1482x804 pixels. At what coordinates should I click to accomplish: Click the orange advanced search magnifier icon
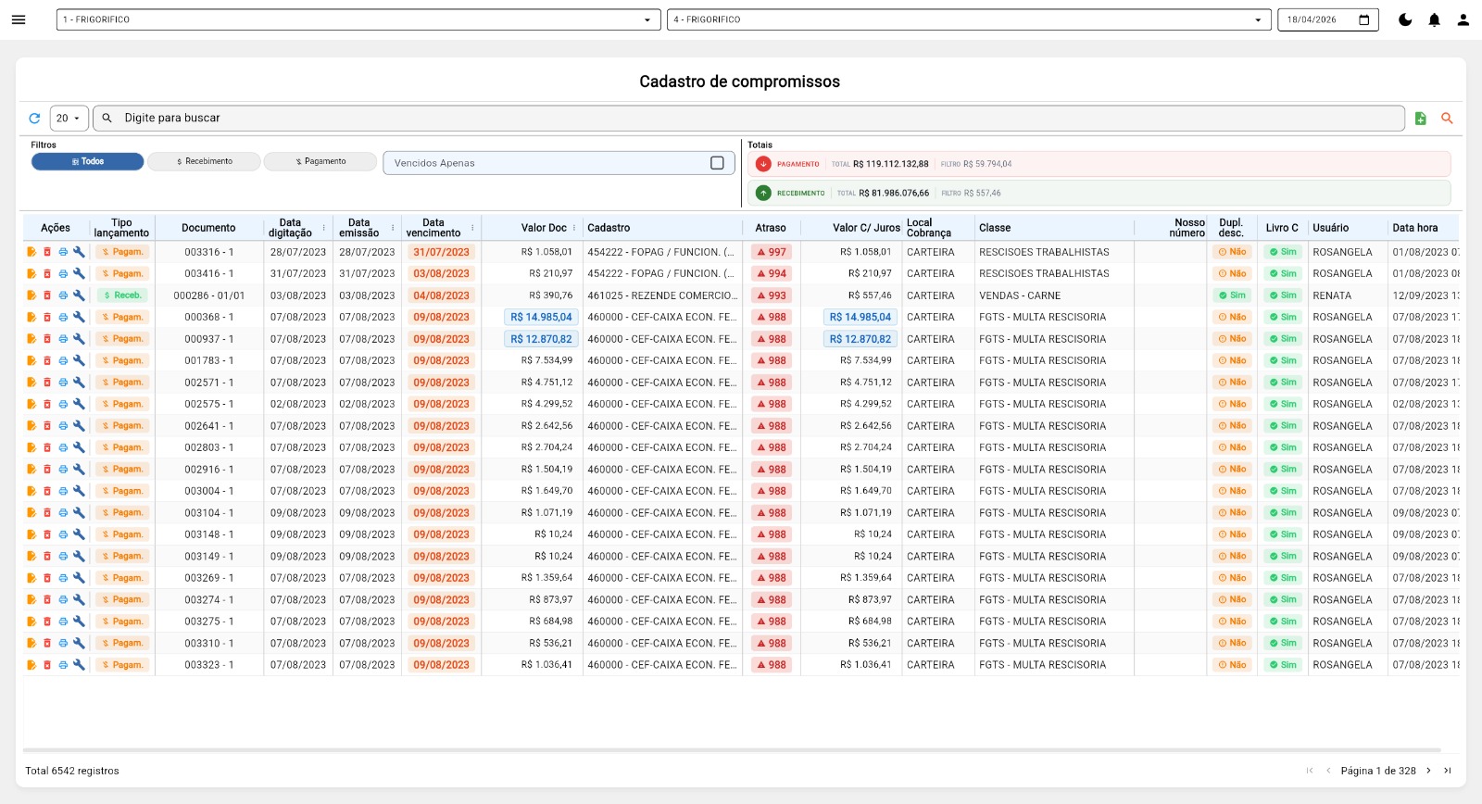pos(1447,119)
